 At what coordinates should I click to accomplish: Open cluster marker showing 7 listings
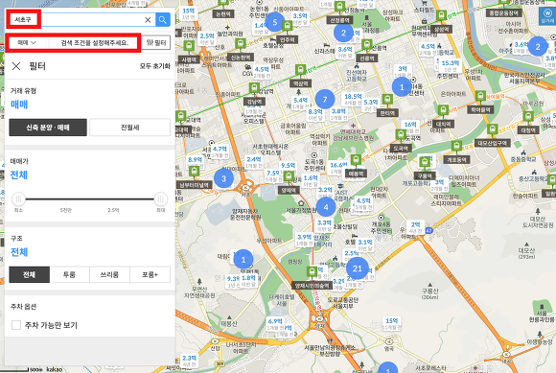(x=325, y=100)
